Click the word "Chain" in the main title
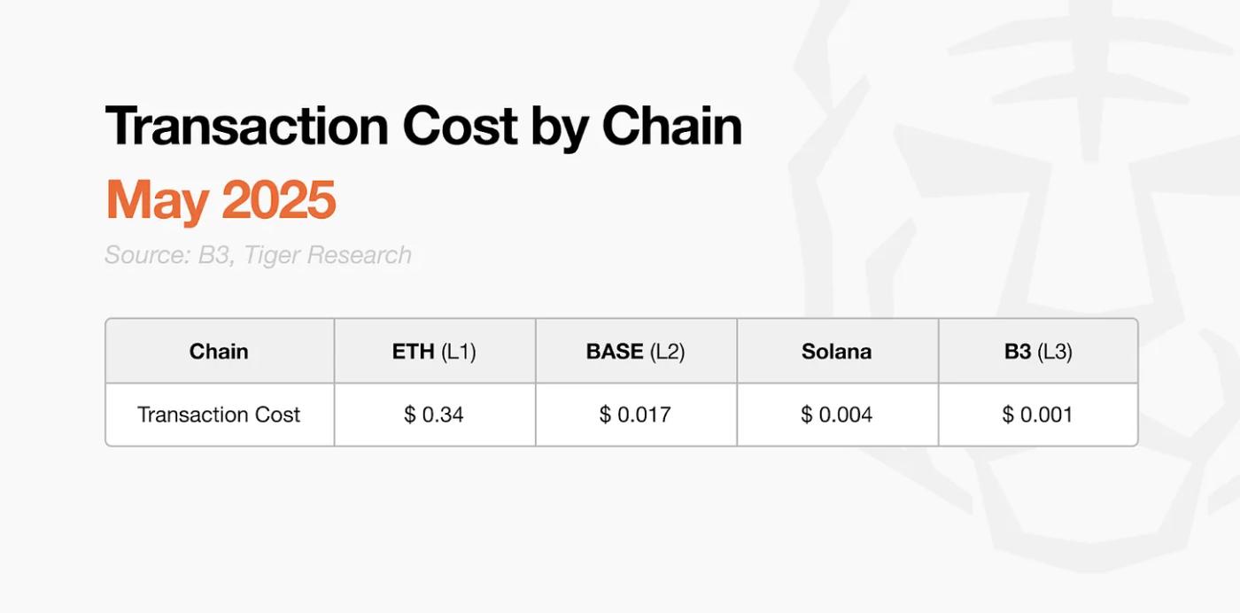 672,126
